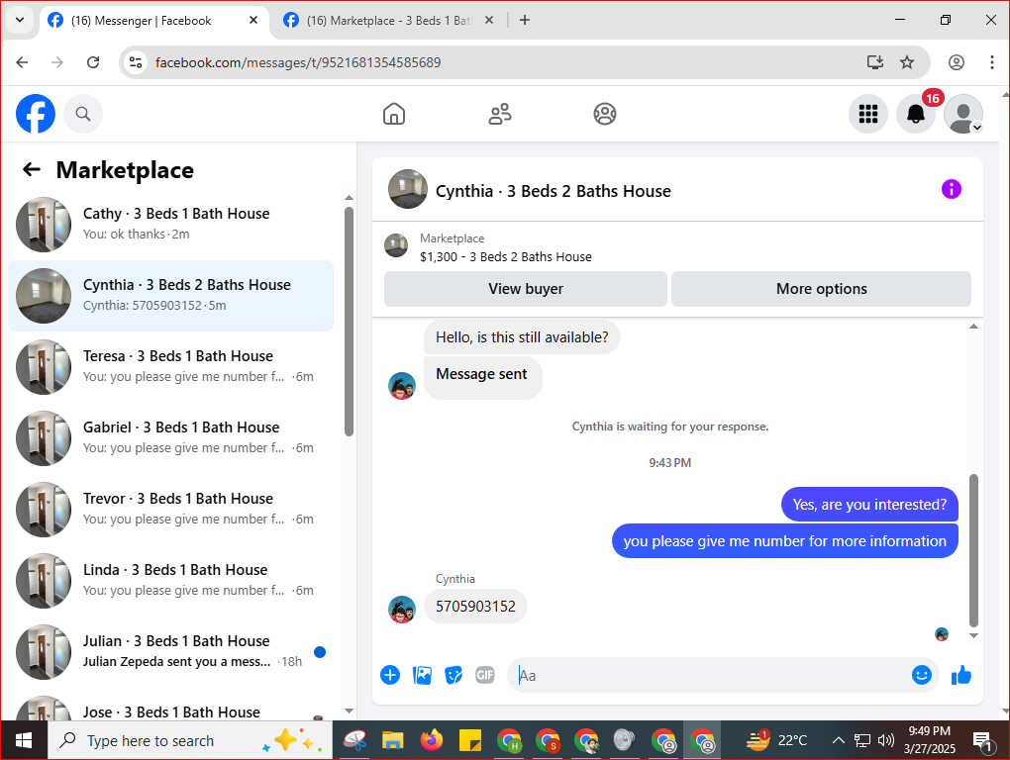1010x760 pixels.
Task: Send a thumbs-up like
Action: 961,675
